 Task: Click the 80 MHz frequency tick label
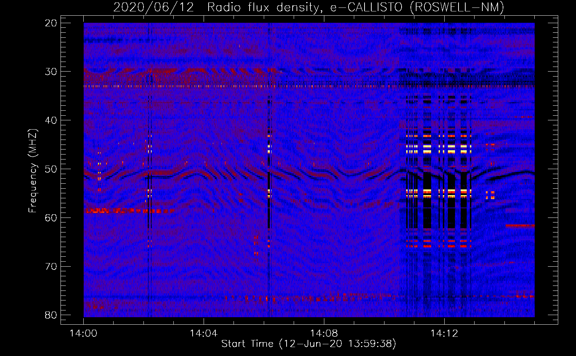pyautogui.click(x=51, y=315)
